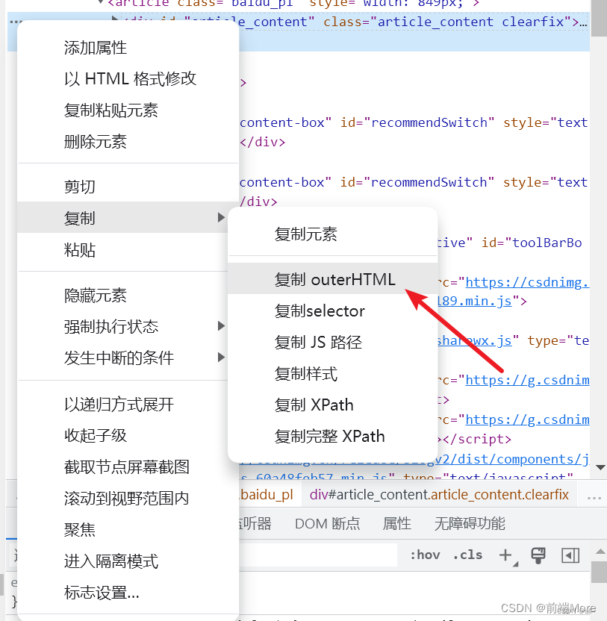
Task: Choose 添加属性 from context menu
Action: (128, 48)
